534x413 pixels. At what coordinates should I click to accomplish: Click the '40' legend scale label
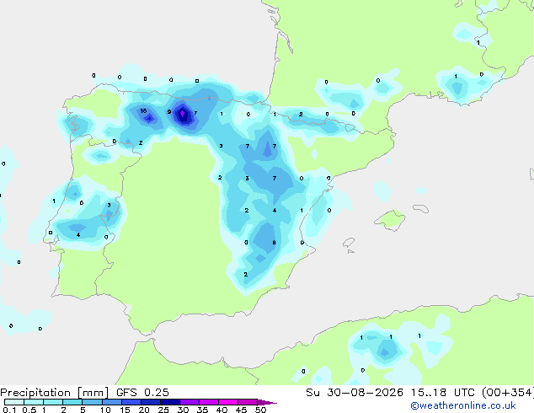tap(222, 410)
